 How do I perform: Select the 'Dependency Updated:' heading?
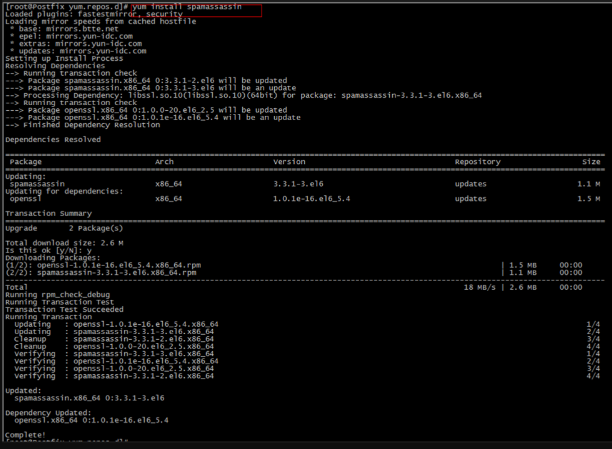click(x=49, y=413)
